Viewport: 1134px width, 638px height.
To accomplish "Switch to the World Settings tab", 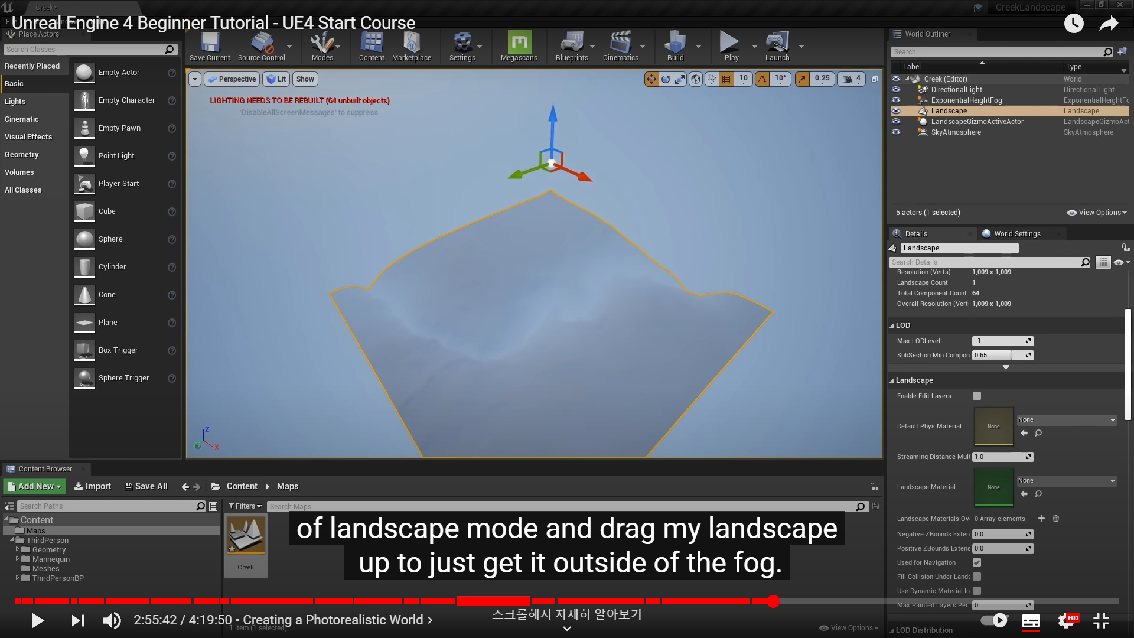I will click(1016, 234).
